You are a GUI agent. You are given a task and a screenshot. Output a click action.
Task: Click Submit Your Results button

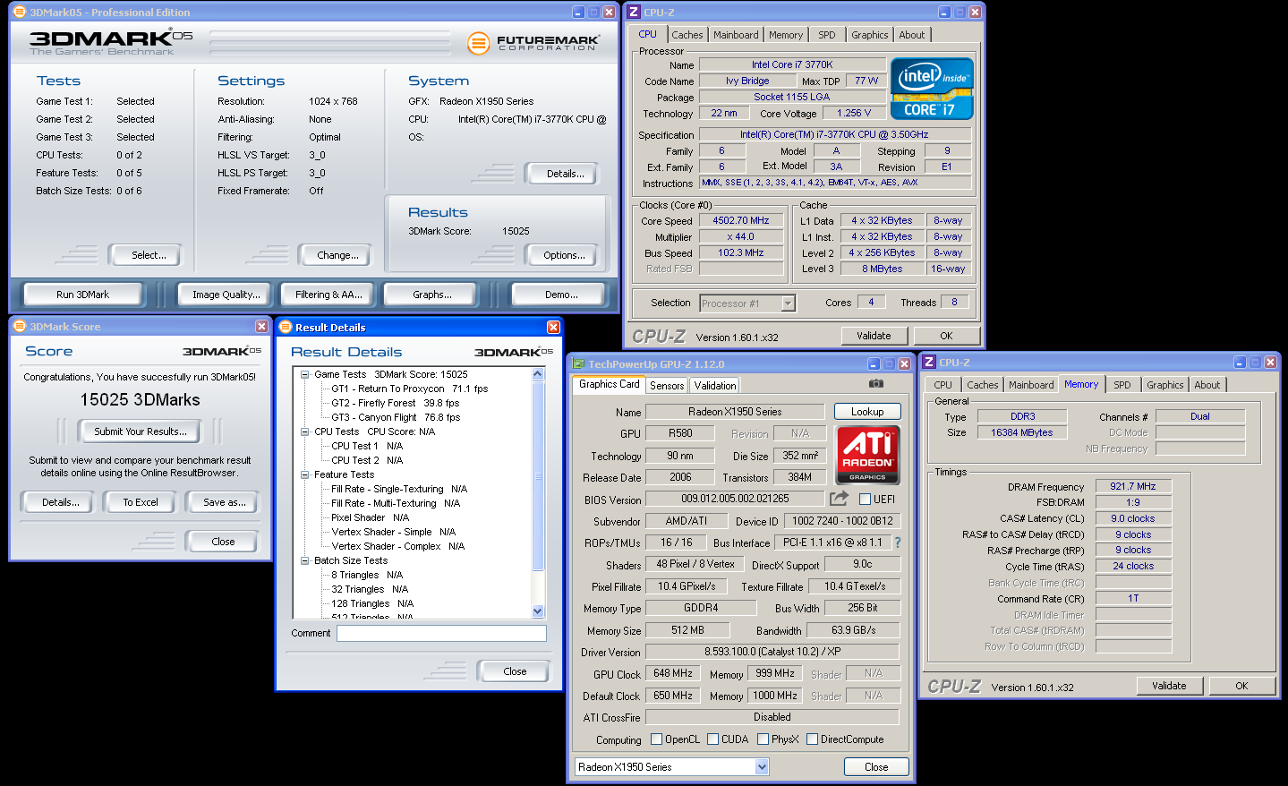(x=141, y=431)
